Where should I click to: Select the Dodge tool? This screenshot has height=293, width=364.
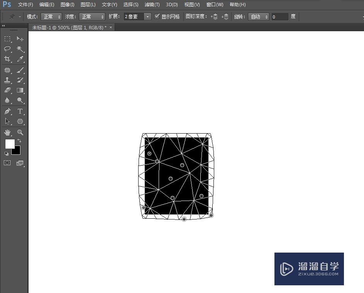[x=20, y=100]
